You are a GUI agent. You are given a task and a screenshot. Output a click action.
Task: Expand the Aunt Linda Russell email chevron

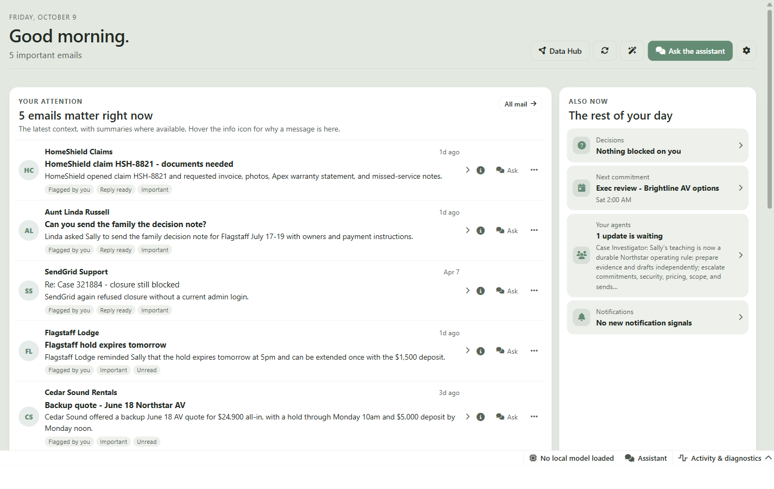click(468, 230)
